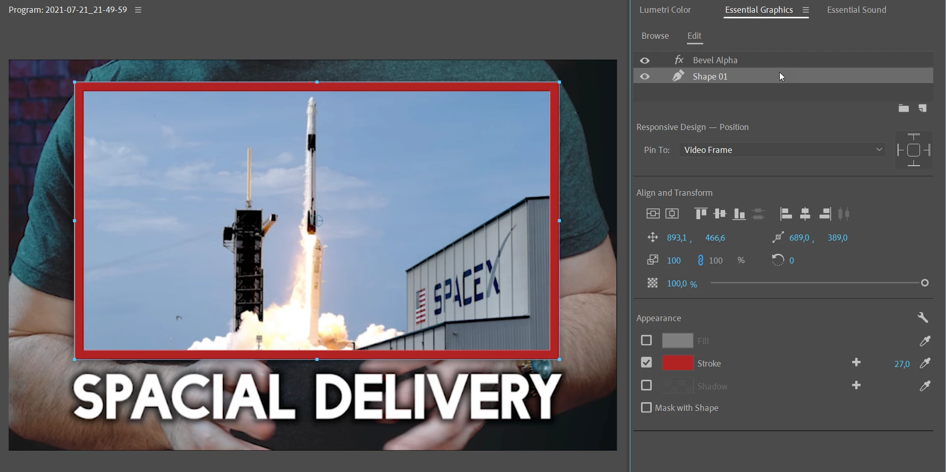Pick Fill color with eyedropper

925,340
